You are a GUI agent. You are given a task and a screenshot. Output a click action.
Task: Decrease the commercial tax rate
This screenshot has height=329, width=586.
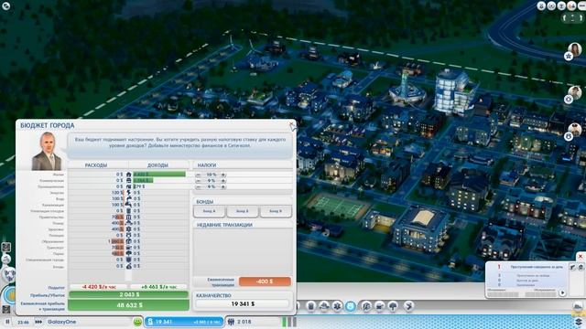pos(199,181)
